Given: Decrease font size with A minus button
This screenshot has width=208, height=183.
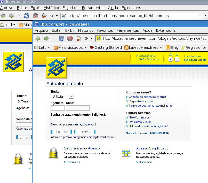Looking at the screenshot, I should tap(177, 59).
